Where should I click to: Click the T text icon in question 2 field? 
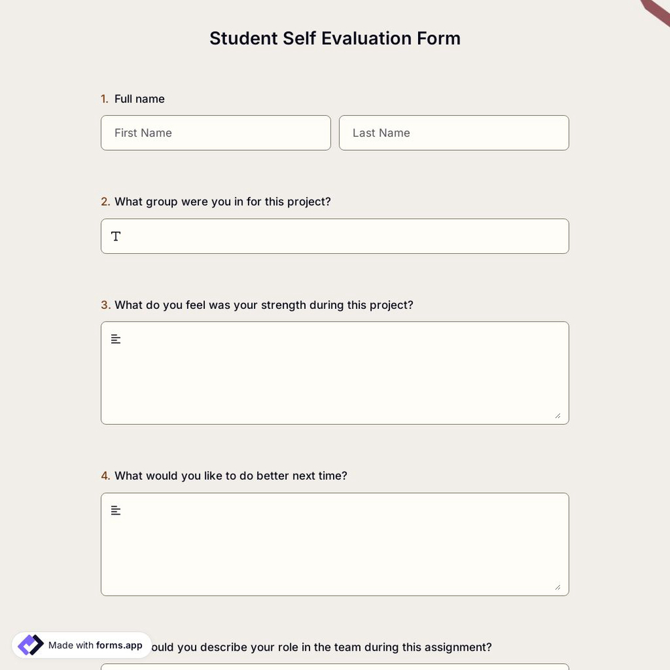115,236
